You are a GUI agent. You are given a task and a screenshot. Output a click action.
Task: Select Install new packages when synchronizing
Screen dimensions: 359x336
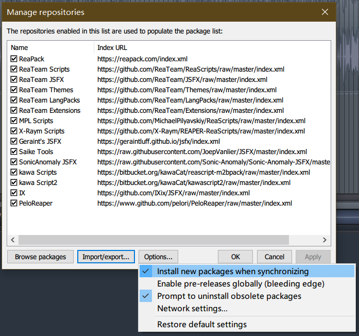233,271
